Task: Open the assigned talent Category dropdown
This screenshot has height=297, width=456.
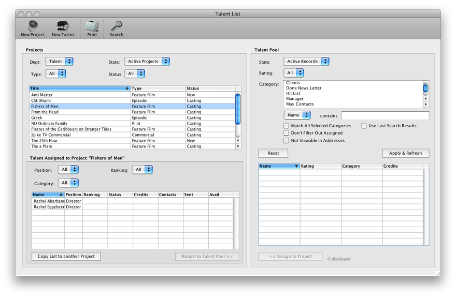Action: point(68,183)
